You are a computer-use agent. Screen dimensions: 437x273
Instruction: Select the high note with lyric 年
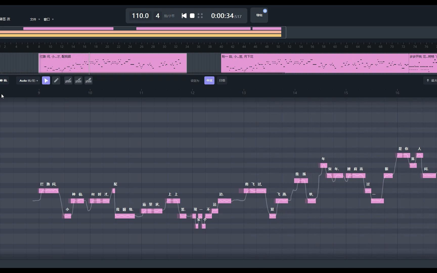pyautogui.click(x=324, y=165)
